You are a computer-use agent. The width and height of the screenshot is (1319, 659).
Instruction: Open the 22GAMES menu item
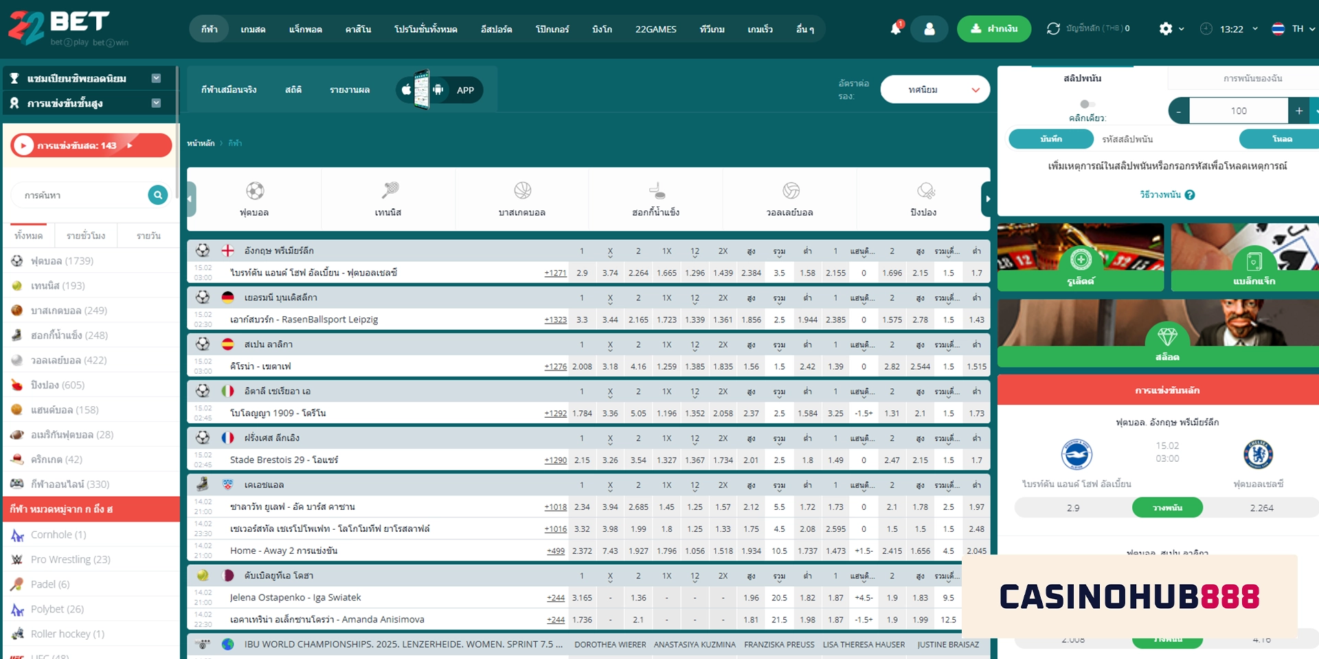point(655,29)
